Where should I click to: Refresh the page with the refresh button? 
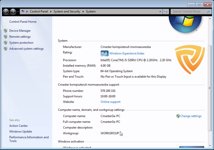point(166,12)
